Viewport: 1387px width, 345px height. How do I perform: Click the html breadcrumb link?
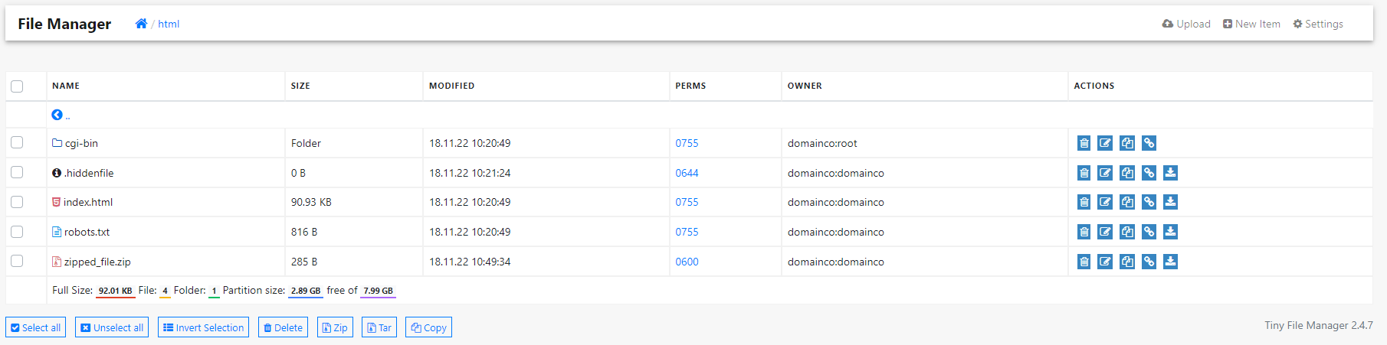pos(169,24)
